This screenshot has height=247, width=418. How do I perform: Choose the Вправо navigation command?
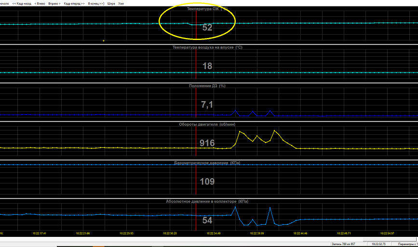coord(54,4)
